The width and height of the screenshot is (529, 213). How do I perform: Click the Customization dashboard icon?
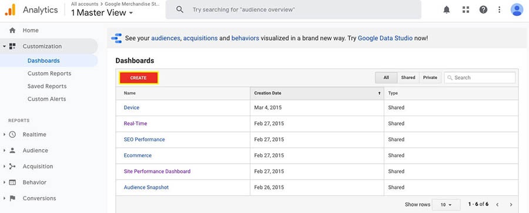point(12,46)
